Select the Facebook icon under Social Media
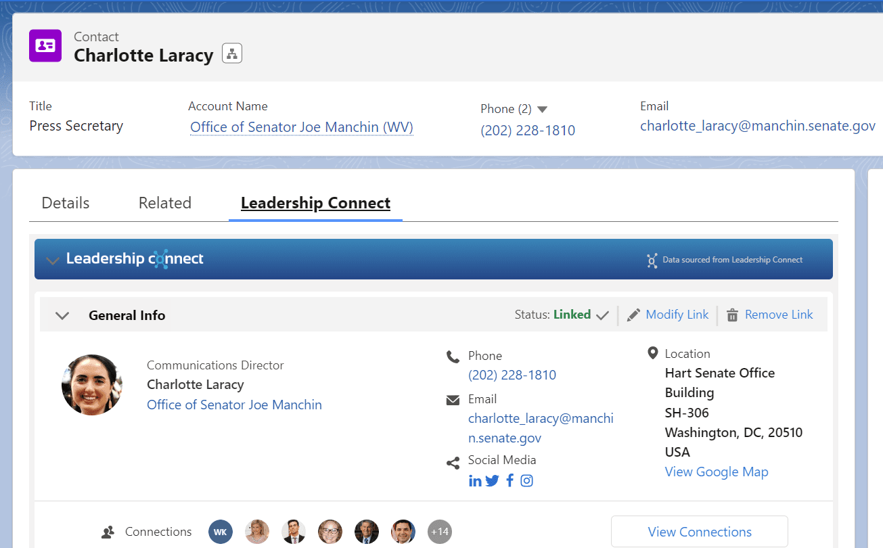Screen dimensions: 883x548 pyautogui.click(x=510, y=480)
